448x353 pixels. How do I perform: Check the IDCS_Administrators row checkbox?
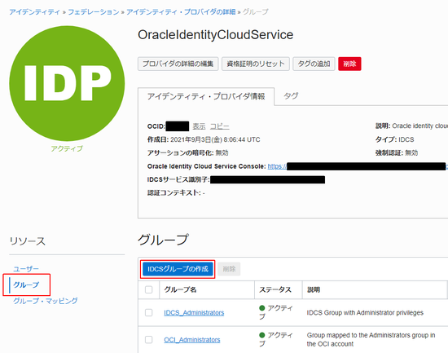[148, 312]
